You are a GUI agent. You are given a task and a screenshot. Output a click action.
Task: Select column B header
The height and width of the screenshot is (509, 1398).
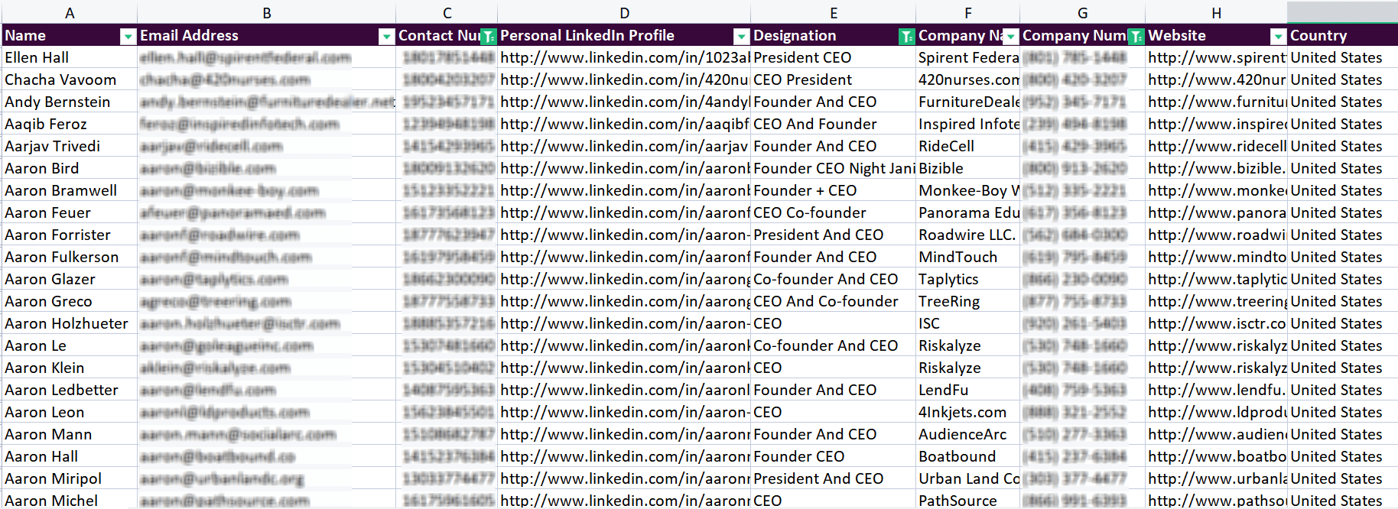tap(267, 13)
